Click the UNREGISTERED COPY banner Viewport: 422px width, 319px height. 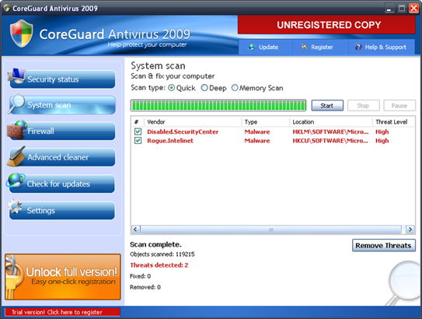(326, 25)
